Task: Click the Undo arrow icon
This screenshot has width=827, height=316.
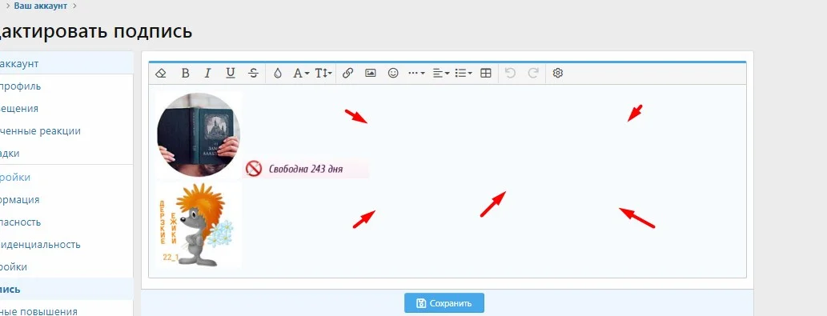Action: coord(510,74)
